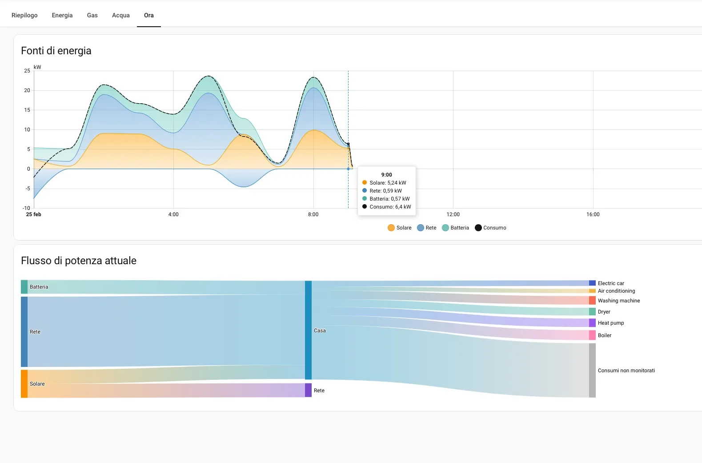Click the Solare source node in Sankey
Image resolution: width=702 pixels, height=463 pixels.
[x=24, y=384]
